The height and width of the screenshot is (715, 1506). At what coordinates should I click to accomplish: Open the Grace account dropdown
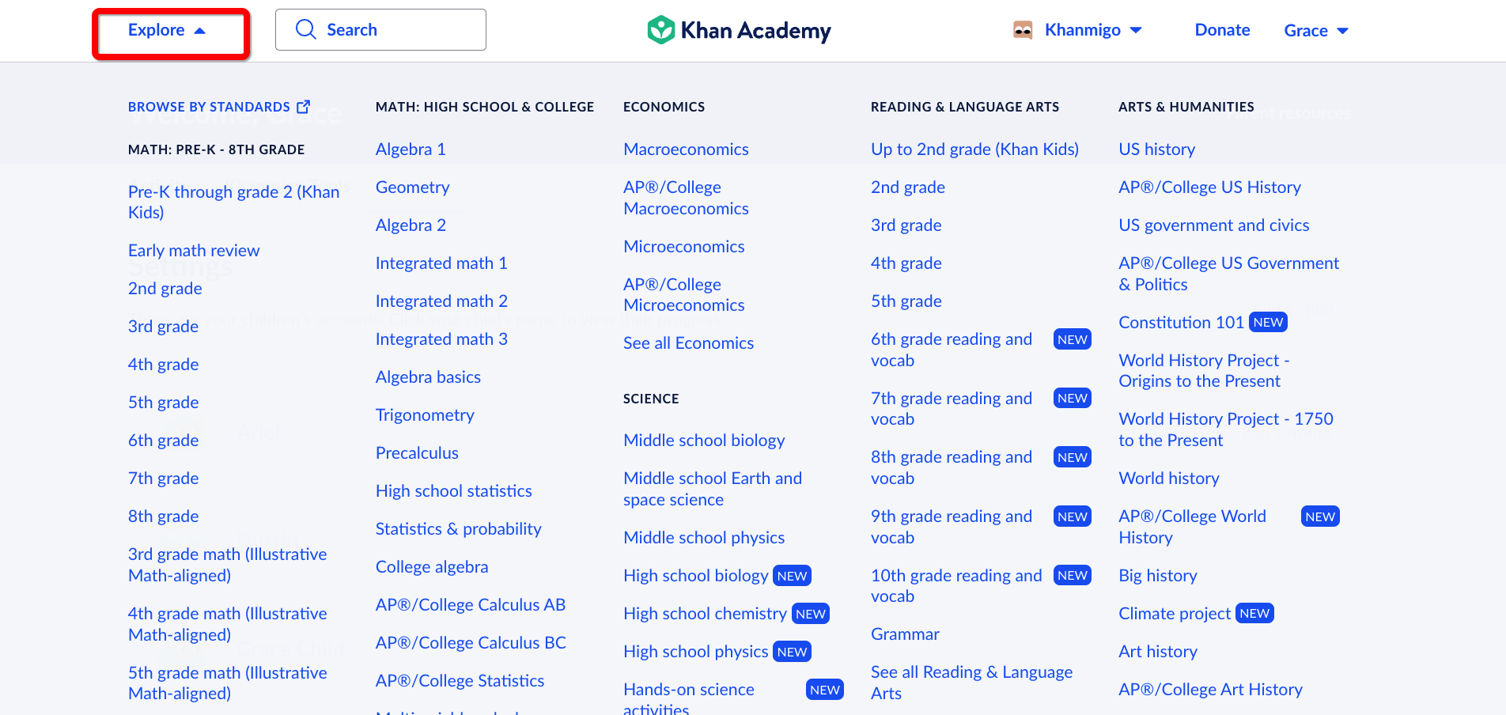[1316, 30]
